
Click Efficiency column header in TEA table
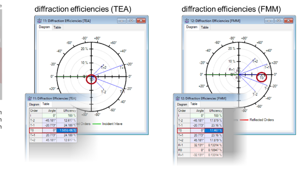point(67,111)
